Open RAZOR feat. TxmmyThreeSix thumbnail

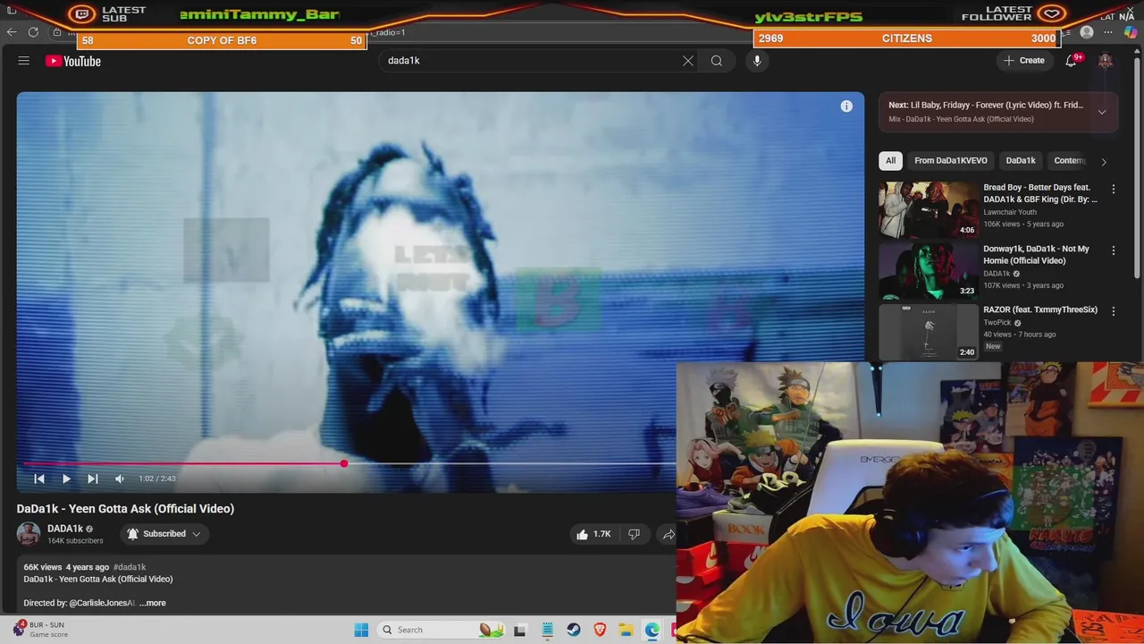(929, 332)
